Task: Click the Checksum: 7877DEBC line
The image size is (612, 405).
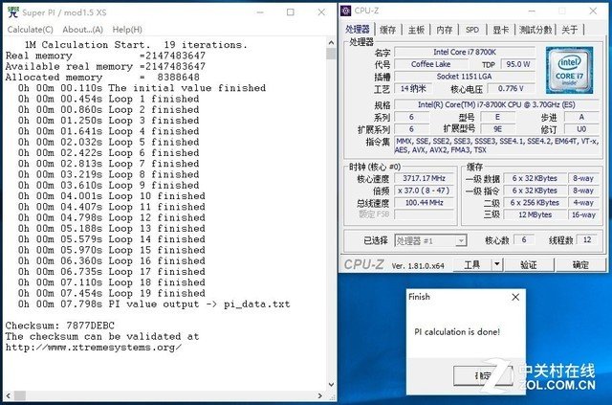Action: 60,326
